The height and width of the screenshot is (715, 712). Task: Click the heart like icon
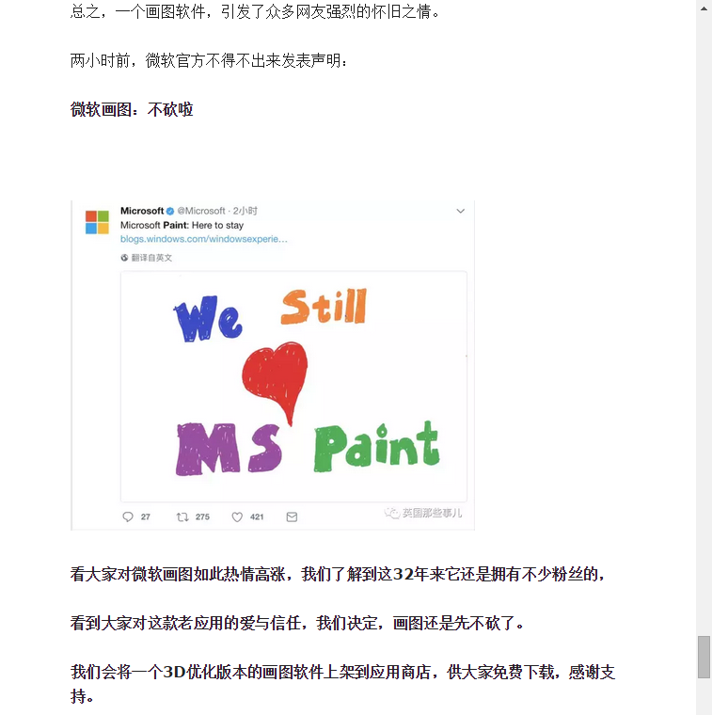(237, 516)
